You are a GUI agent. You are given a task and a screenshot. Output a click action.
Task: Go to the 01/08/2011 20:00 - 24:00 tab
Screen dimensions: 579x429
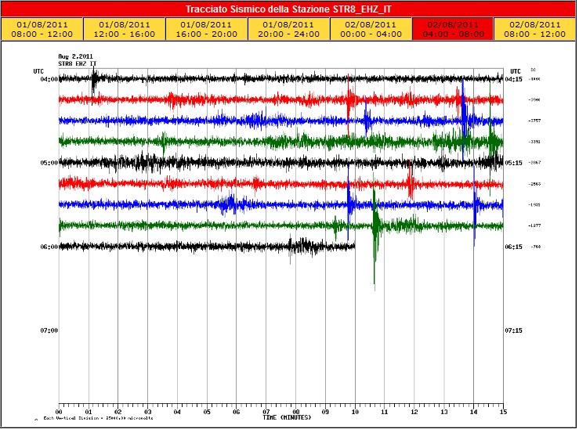click(x=289, y=29)
